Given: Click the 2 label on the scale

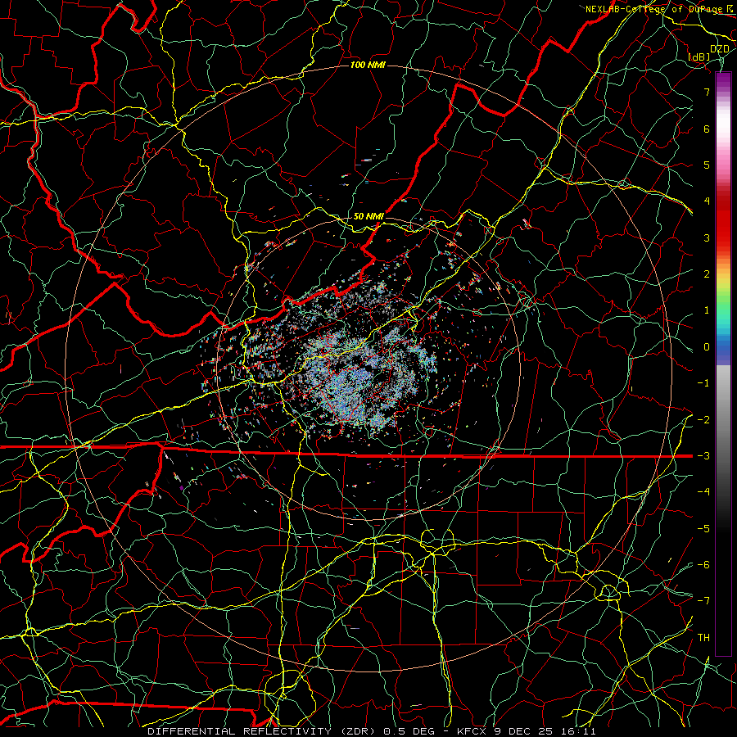Looking at the screenshot, I should click(x=707, y=274).
